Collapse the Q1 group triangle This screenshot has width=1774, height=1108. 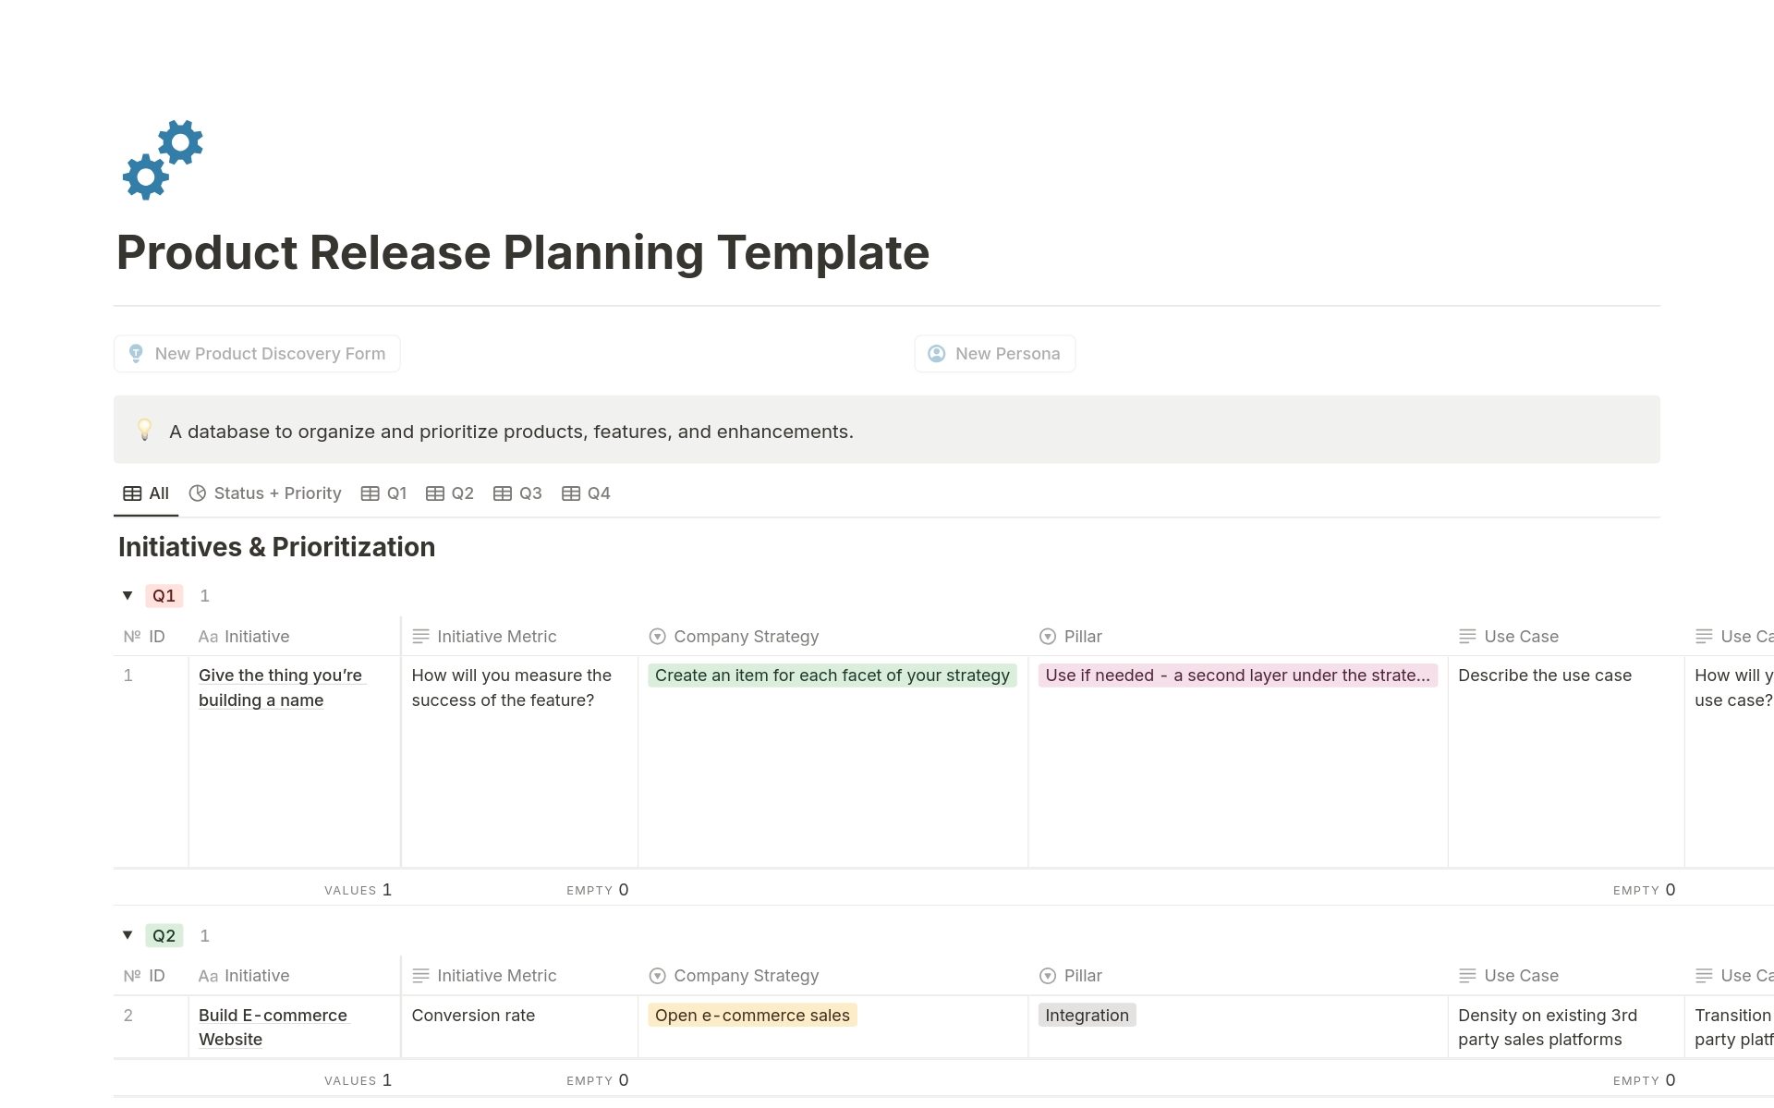pyautogui.click(x=128, y=595)
